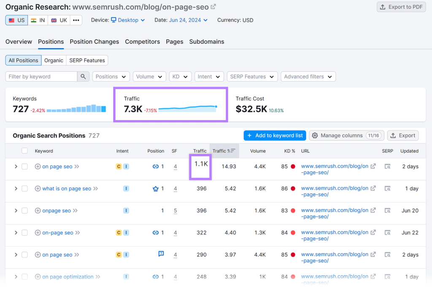Image resolution: width=432 pixels, height=287 pixels.
Task: Open the Device Desktop dropdown
Action: tap(128, 20)
